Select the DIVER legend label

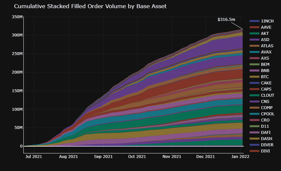267,145
